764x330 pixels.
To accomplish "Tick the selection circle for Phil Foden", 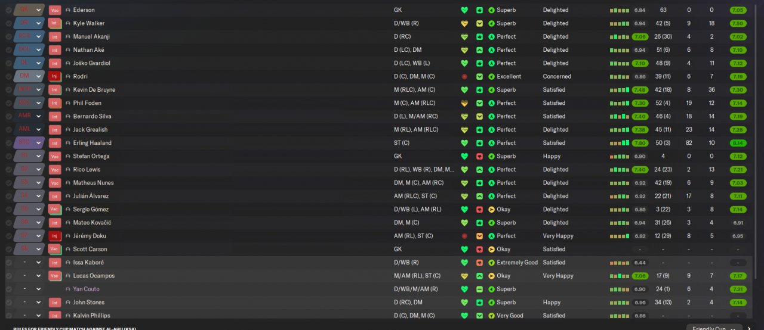I will pyautogui.click(x=8, y=103).
